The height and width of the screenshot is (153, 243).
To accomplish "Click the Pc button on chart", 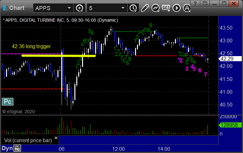I will [x=8, y=102].
